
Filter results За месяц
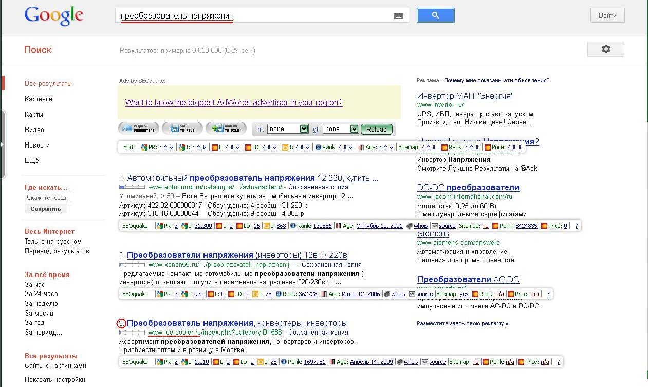coord(39,313)
